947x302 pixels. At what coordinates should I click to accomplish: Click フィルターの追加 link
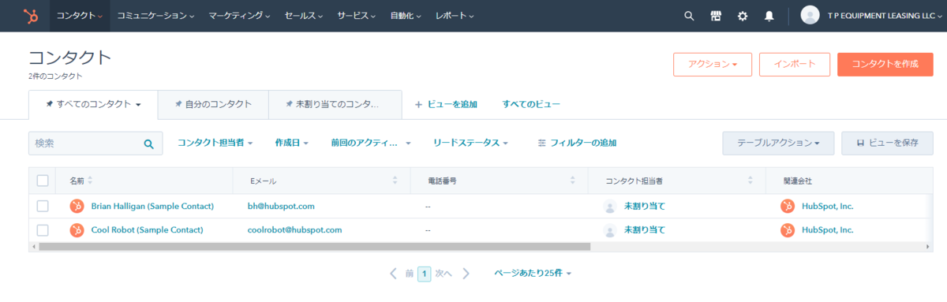click(x=582, y=144)
